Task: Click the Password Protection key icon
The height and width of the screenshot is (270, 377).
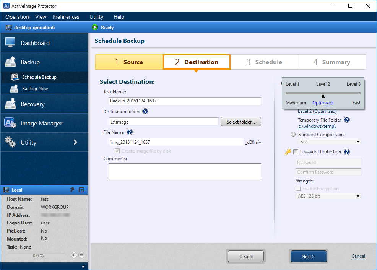Action: coord(288,152)
